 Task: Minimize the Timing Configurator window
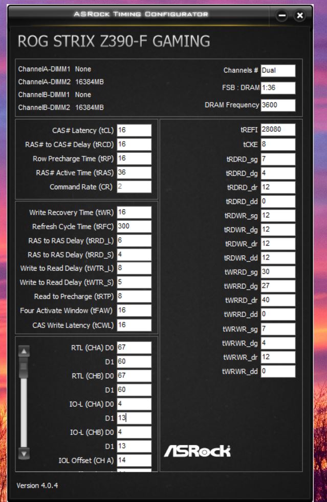tap(282, 15)
